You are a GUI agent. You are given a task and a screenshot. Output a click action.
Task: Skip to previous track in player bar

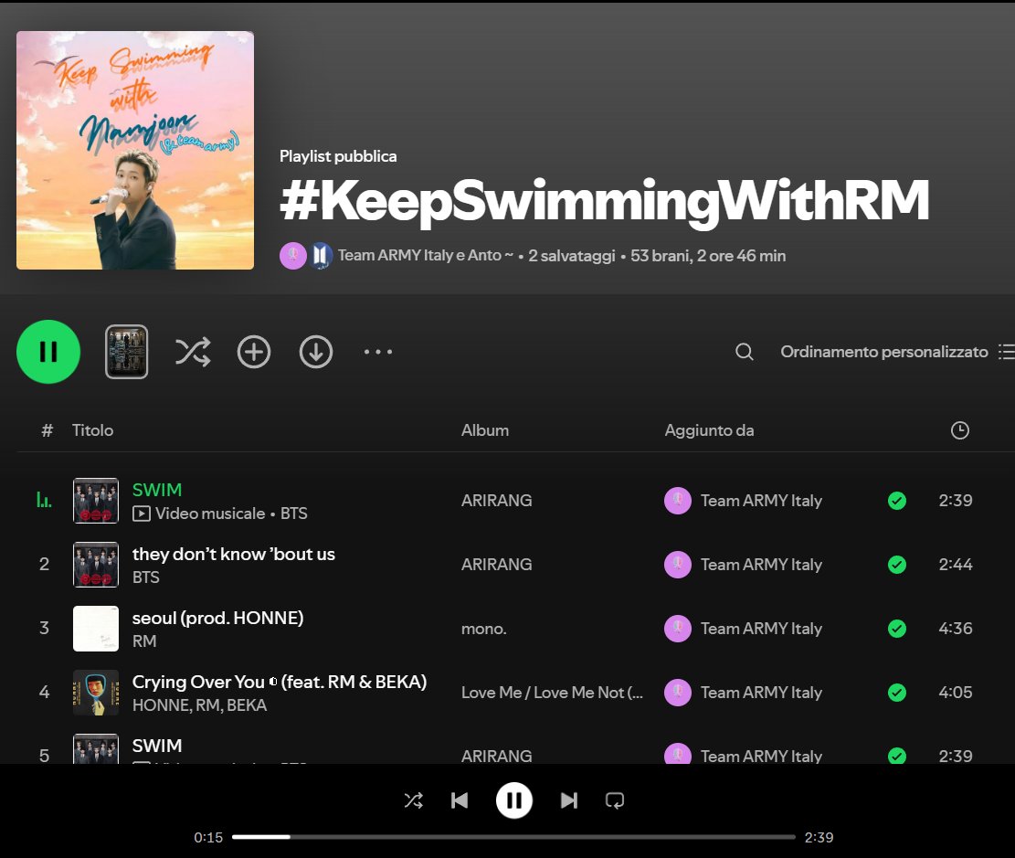(460, 801)
